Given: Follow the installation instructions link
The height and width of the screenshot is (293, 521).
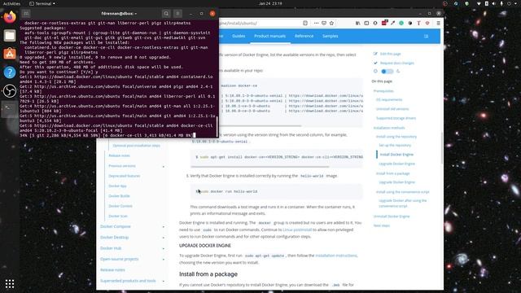Looking at the screenshot, I should pos(336,256).
